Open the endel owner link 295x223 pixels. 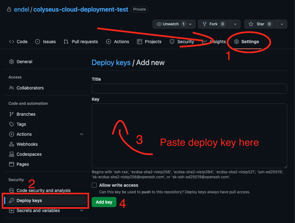click(x=22, y=9)
